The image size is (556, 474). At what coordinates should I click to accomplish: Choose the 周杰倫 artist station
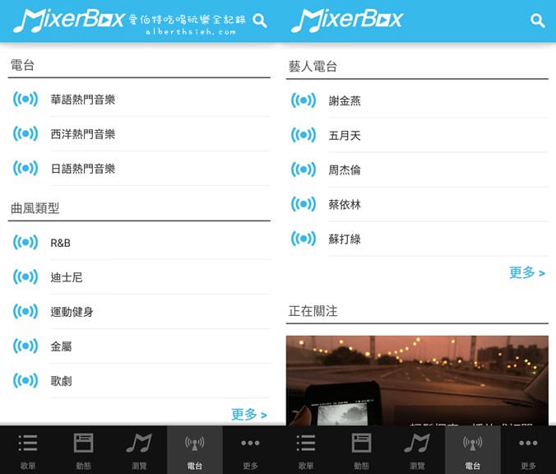pos(417,170)
